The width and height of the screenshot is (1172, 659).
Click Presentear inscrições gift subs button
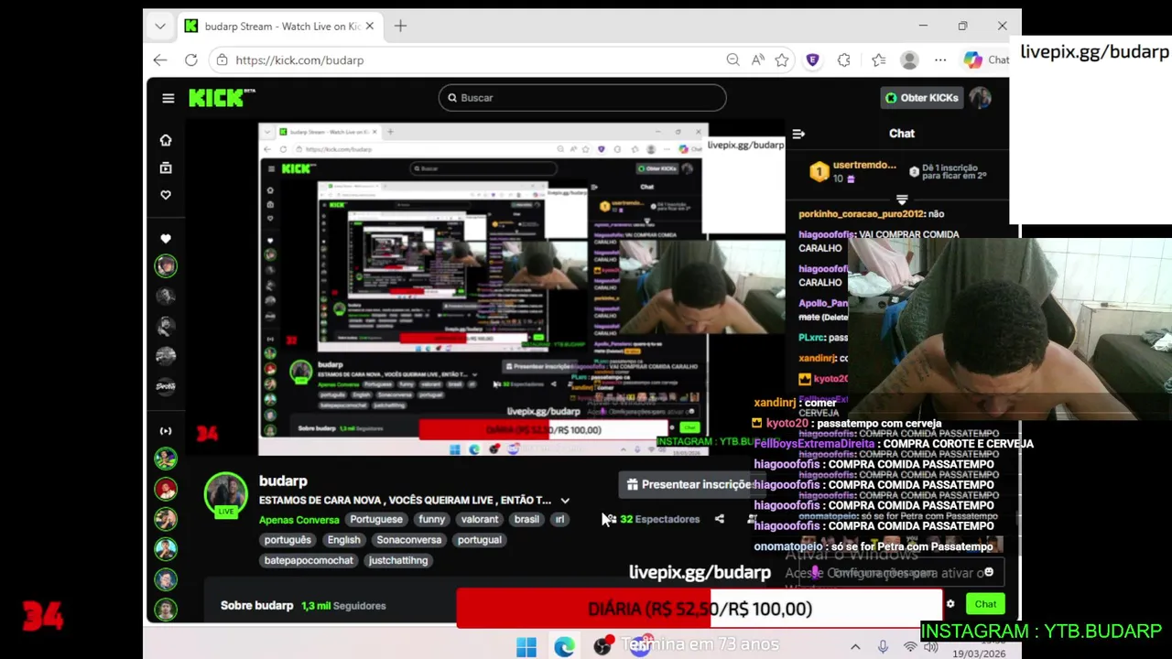point(689,485)
